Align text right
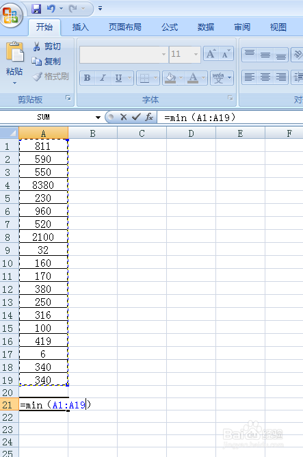 pyautogui.click(x=280, y=77)
